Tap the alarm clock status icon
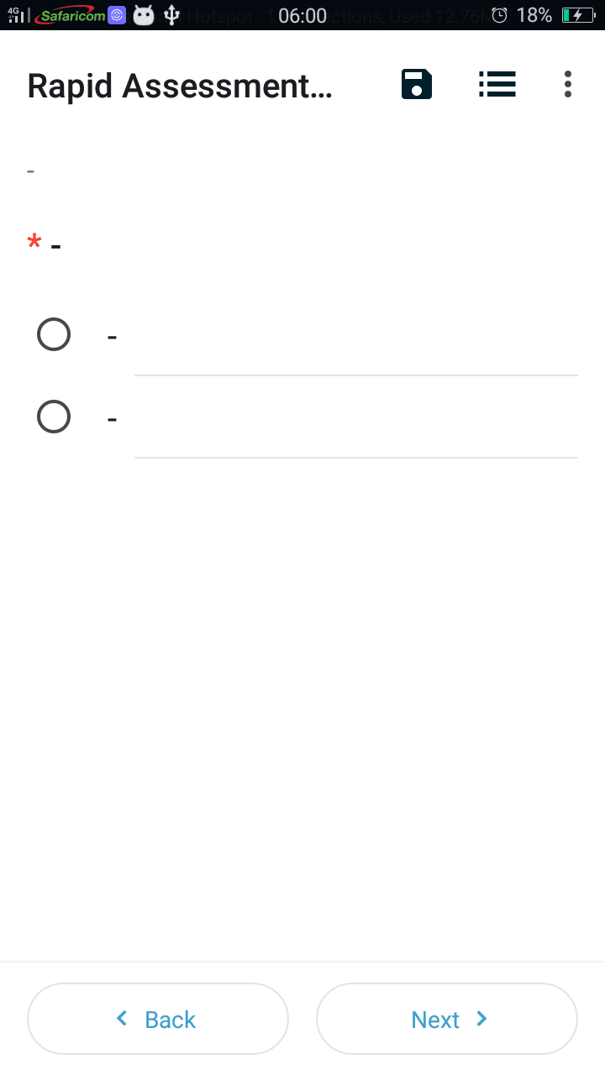The image size is (605, 1075). (x=499, y=15)
